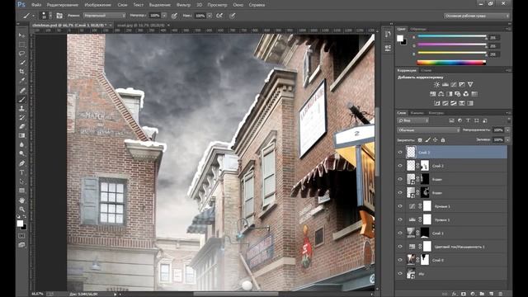Image resolution: width=528 pixels, height=297 pixels.
Task: Select the Eyedropper tool
Action: coord(22,81)
